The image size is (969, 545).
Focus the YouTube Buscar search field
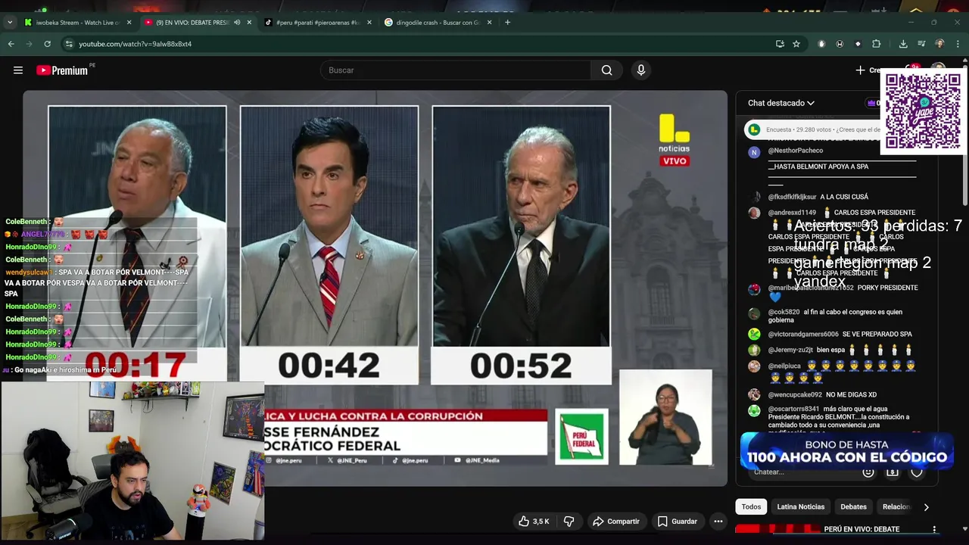coord(456,70)
